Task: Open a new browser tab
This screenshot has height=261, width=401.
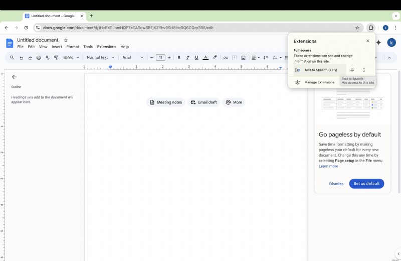Action: [91, 16]
